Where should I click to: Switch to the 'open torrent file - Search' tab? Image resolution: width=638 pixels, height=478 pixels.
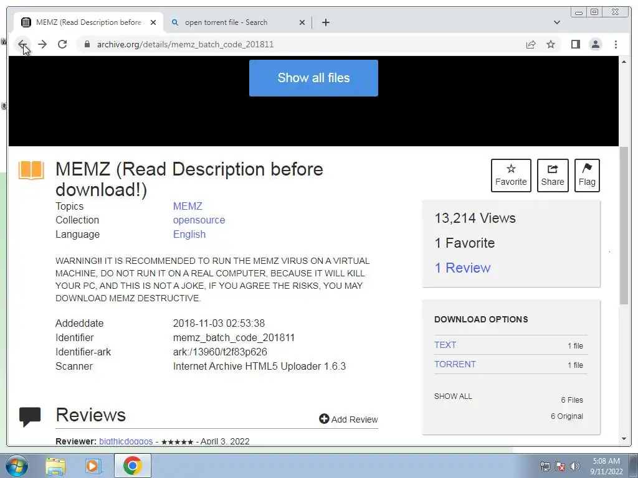pos(237,22)
